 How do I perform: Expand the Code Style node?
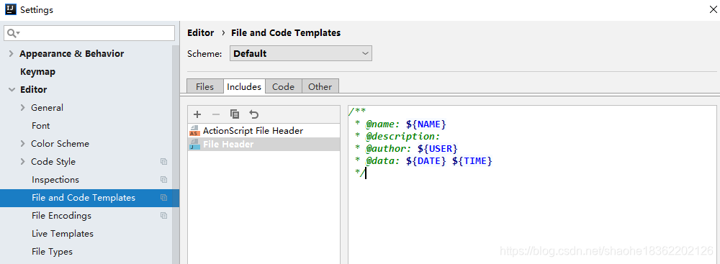click(23, 162)
